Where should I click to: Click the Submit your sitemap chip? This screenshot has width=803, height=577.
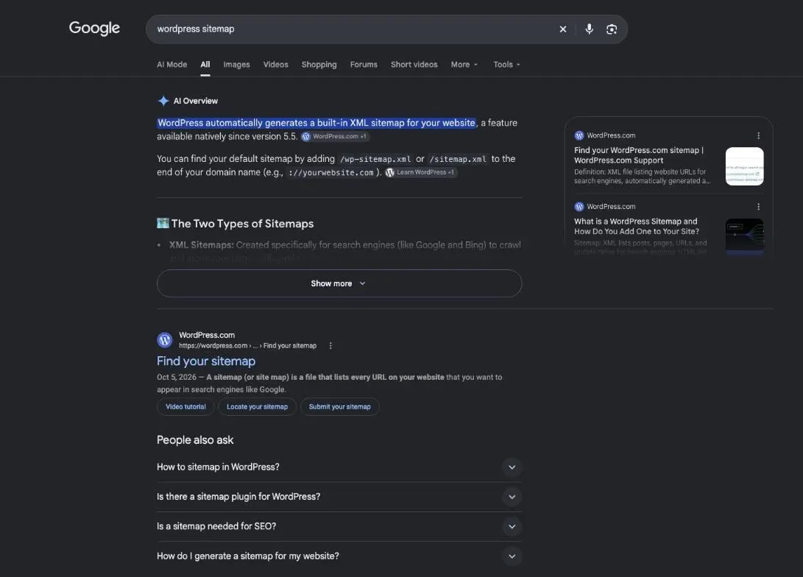tap(339, 407)
